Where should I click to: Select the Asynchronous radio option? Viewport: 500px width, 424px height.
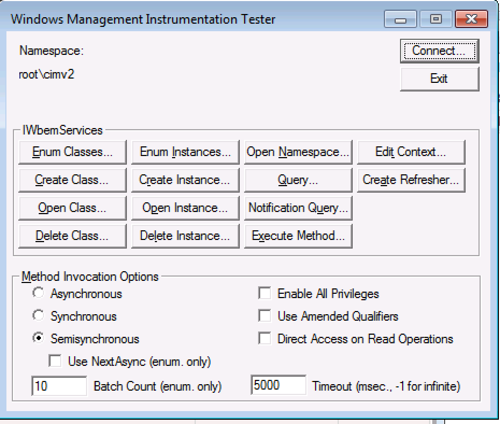point(38,293)
